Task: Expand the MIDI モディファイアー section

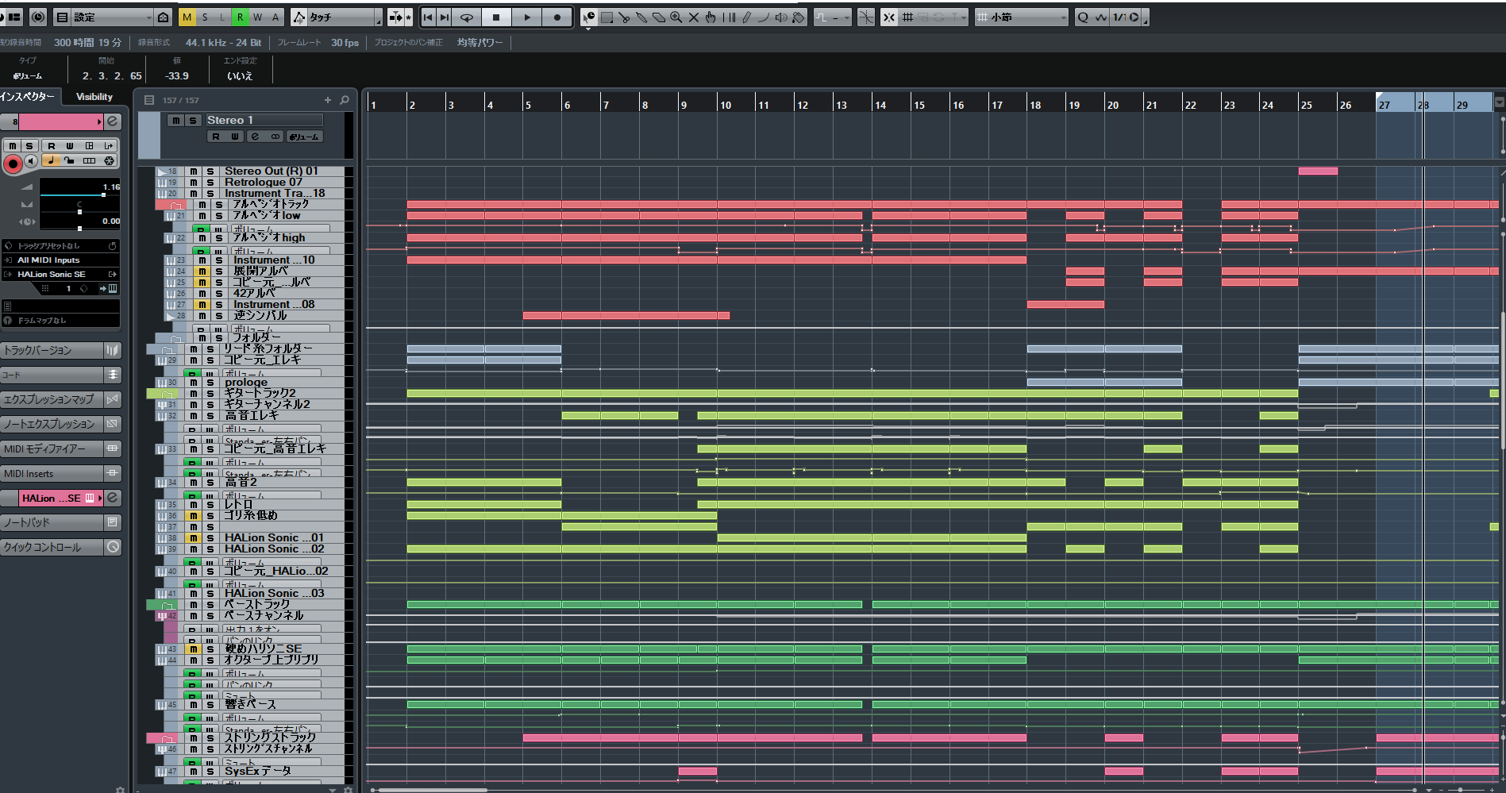Action: (60, 449)
